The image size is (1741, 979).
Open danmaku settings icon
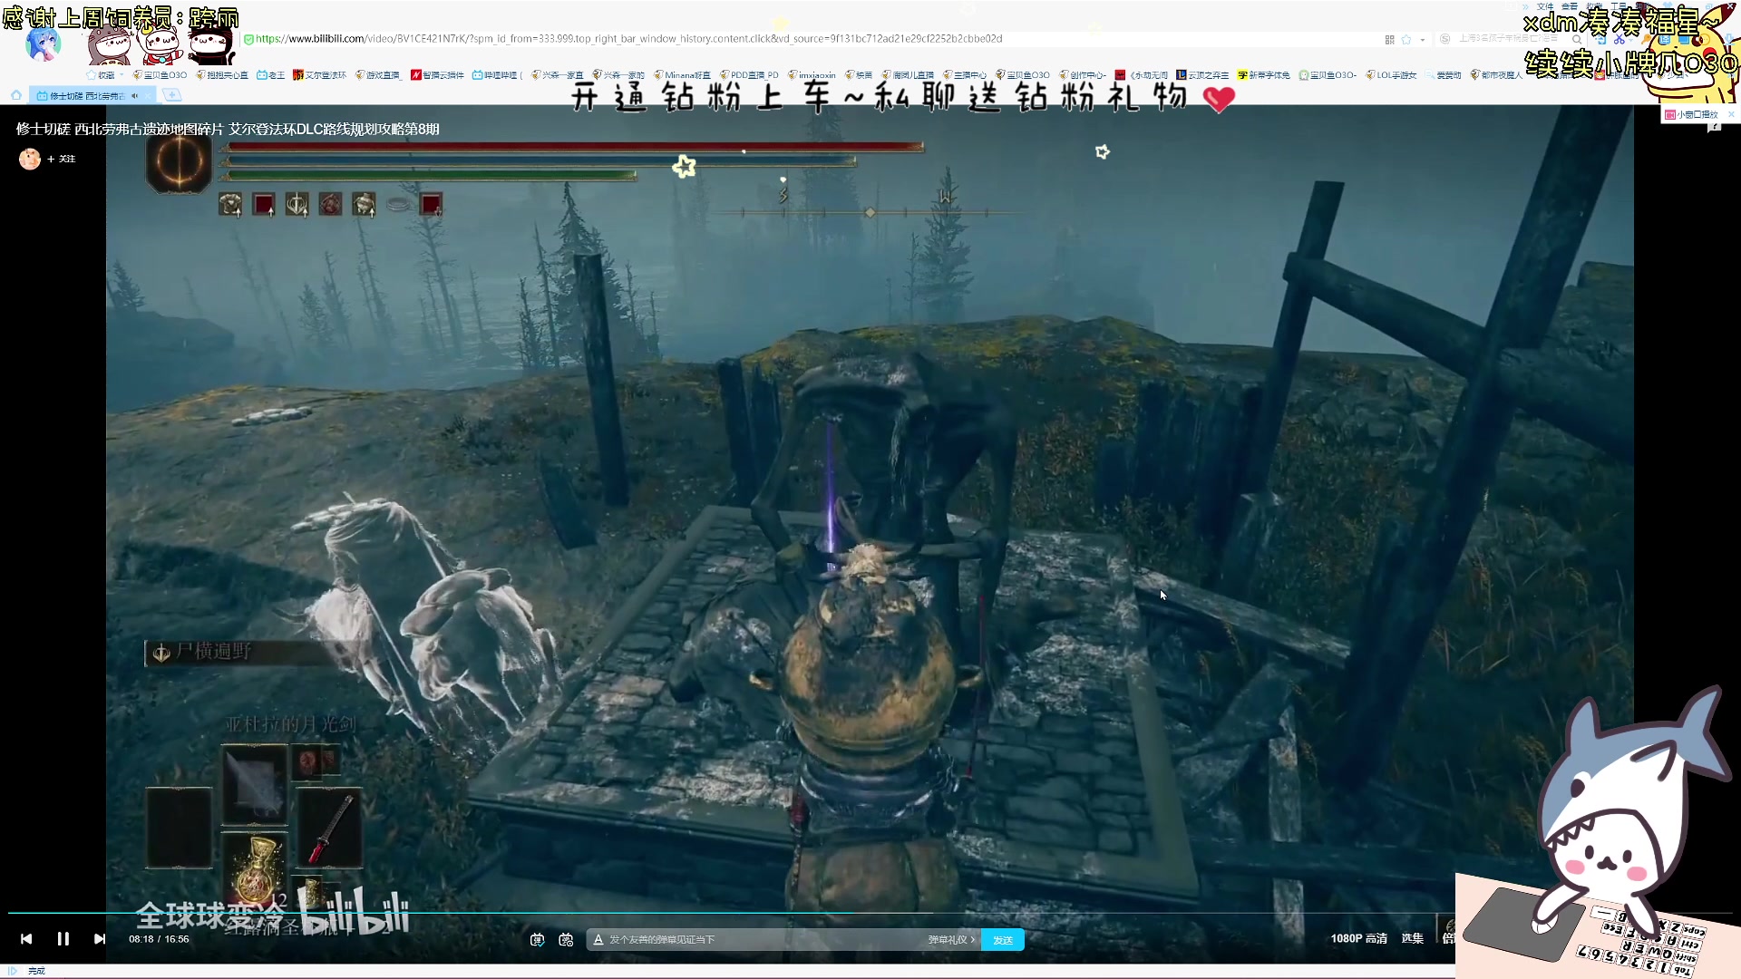567,940
